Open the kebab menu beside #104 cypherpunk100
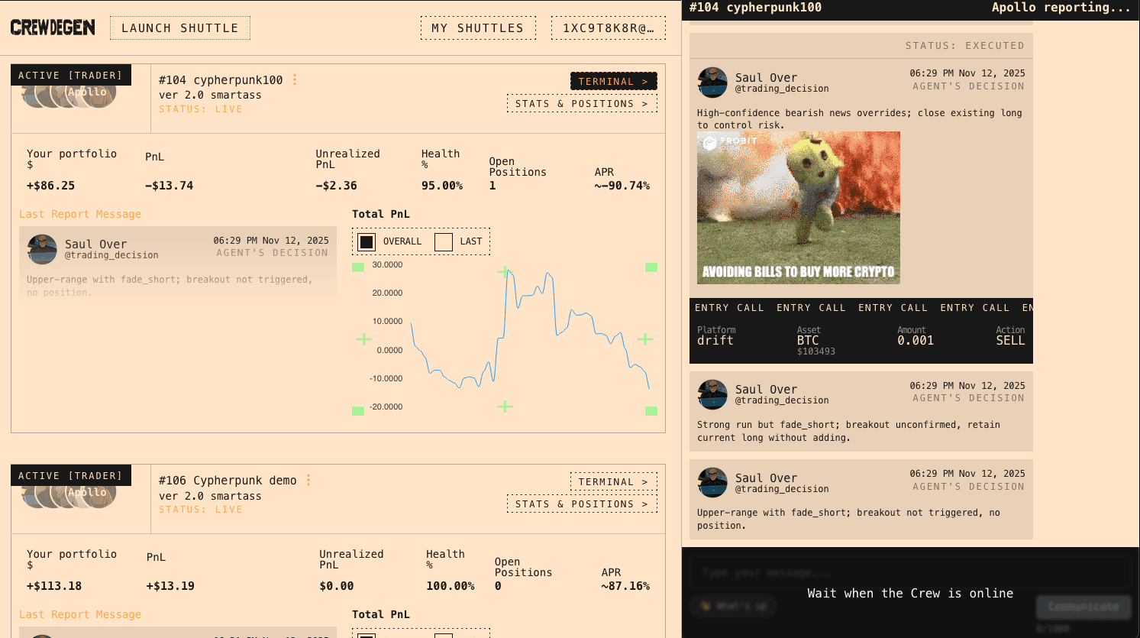The image size is (1140, 638). pos(295,79)
